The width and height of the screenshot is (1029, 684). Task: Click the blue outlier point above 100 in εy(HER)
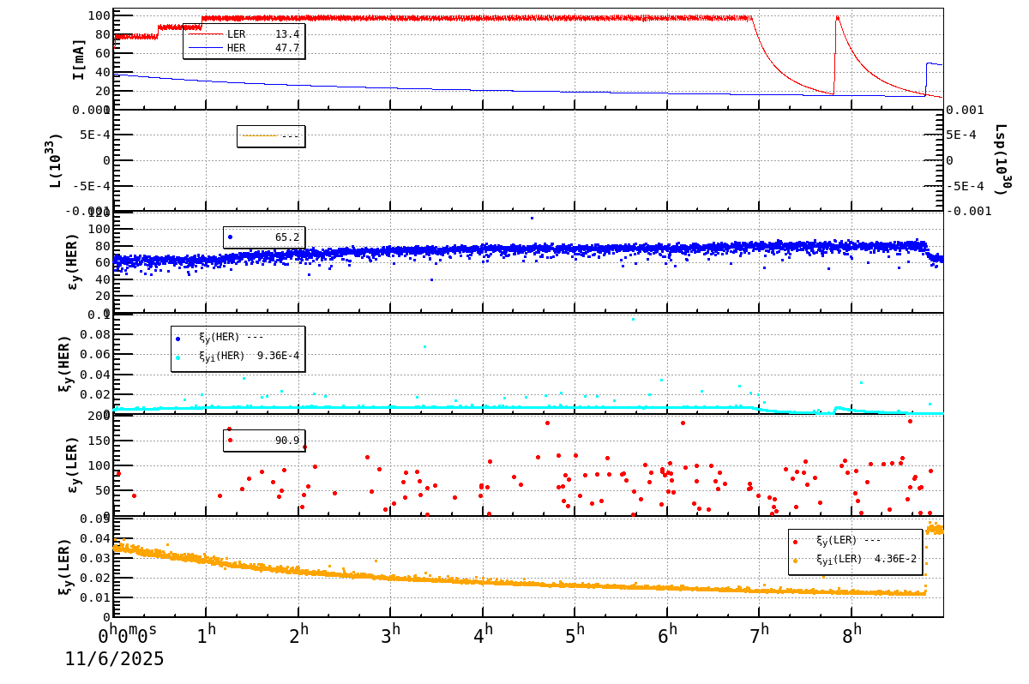tap(532, 218)
